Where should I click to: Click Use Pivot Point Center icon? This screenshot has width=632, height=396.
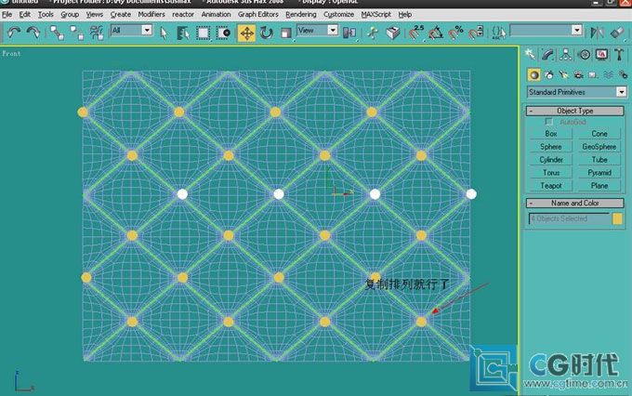point(349,33)
